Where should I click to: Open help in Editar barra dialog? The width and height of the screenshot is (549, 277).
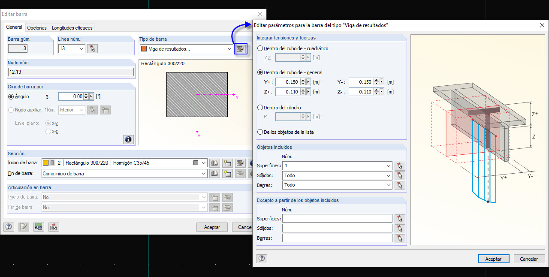(x=9, y=227)
